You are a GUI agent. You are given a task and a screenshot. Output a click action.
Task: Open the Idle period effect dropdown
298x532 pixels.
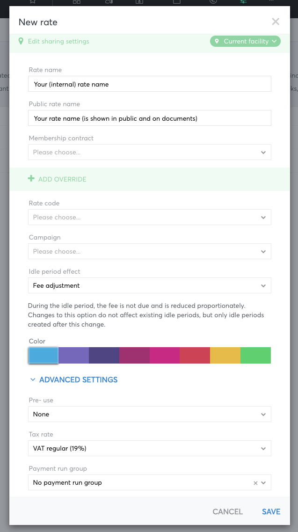[x=150, y=286]
